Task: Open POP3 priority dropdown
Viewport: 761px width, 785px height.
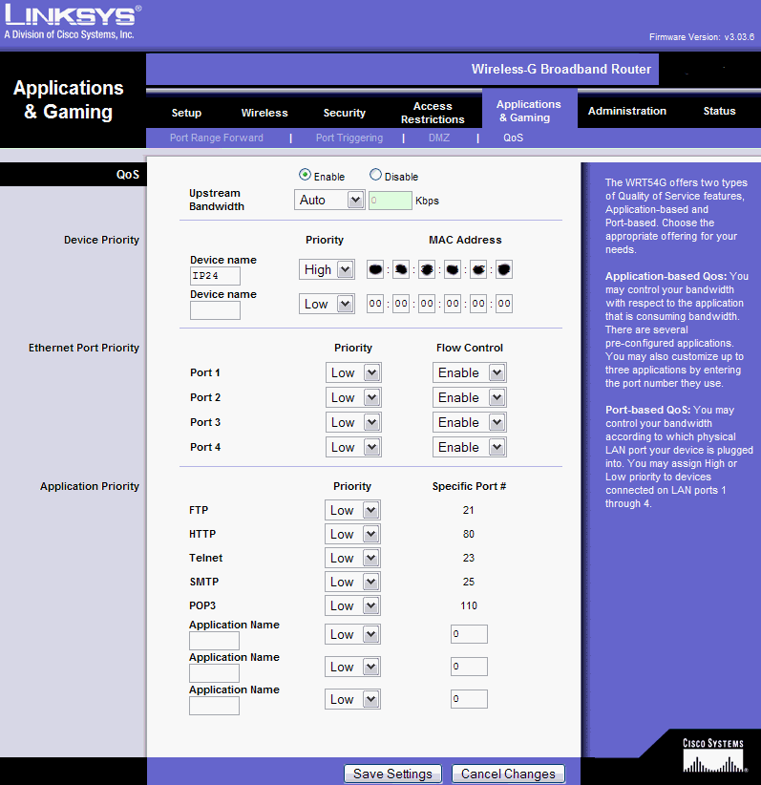Action: [x=352, y=605]
